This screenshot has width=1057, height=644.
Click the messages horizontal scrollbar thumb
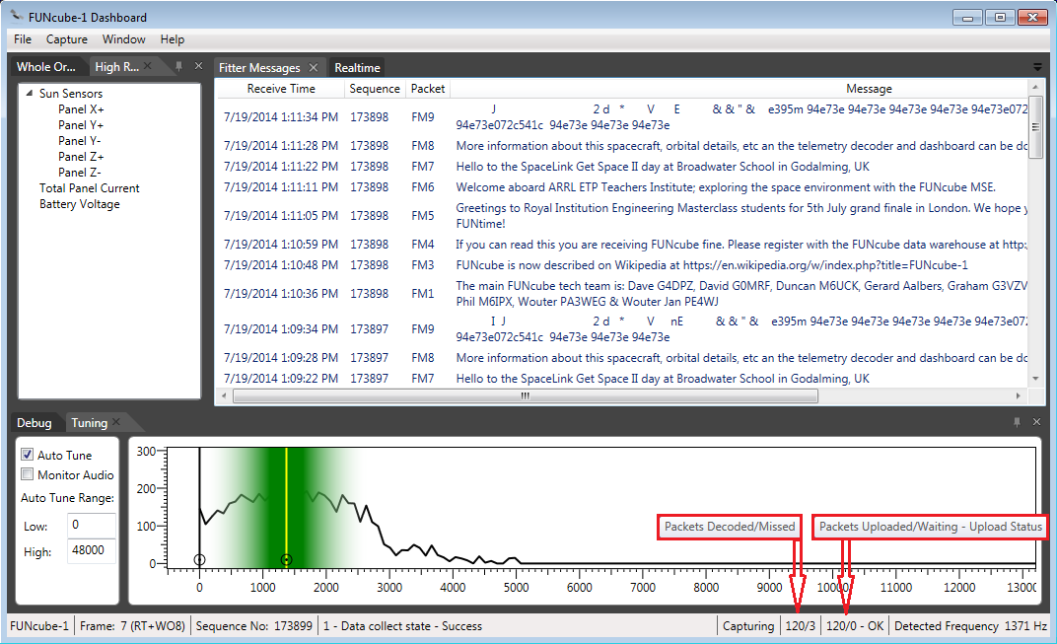pyautogui.click(x=525, y=395)
